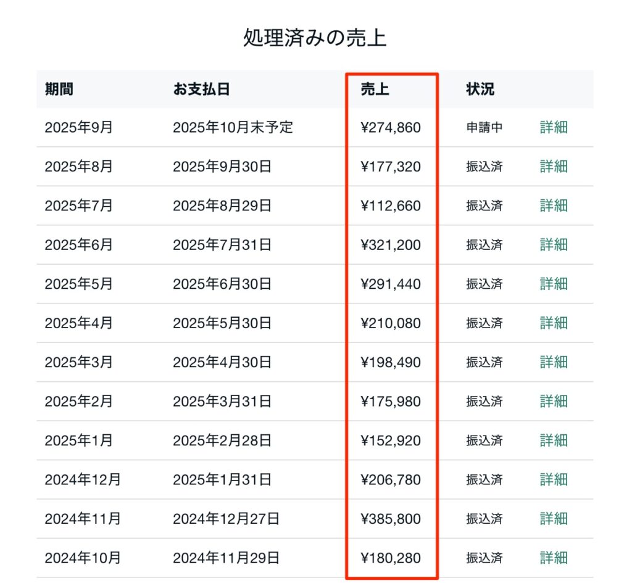Click the ¥274,860 amount for 2025年9月

tap(391, 128)
